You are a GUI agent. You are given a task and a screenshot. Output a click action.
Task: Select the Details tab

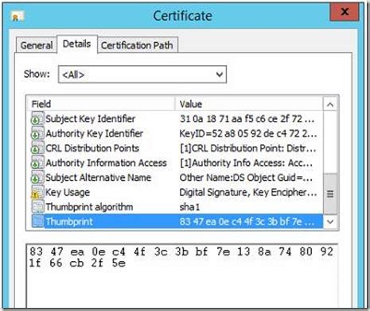pyautogui.click(x=77, y=44)
